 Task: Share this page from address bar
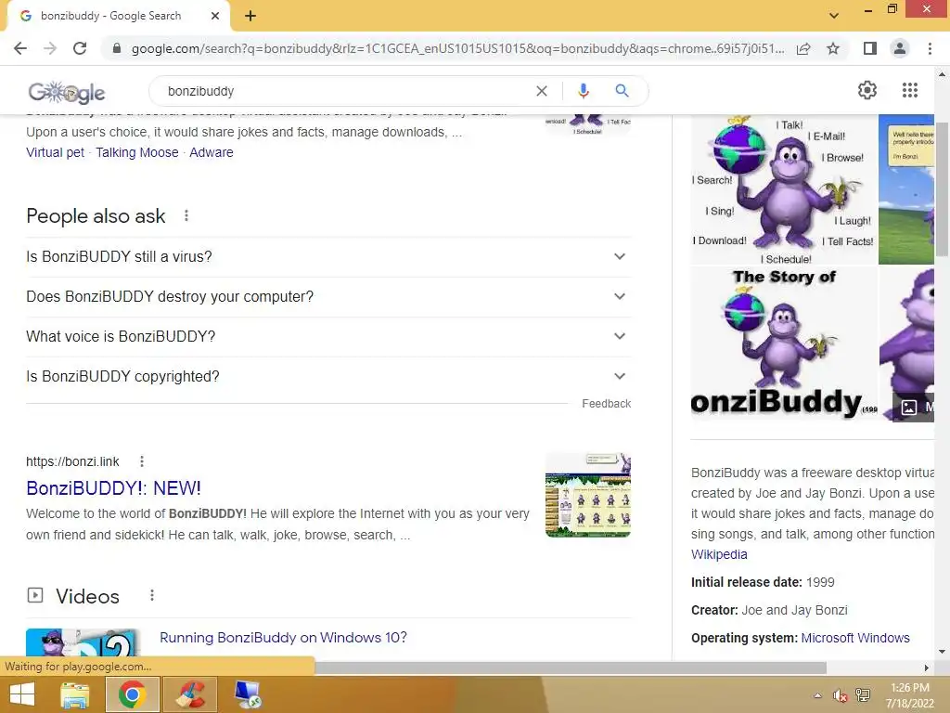803,48
